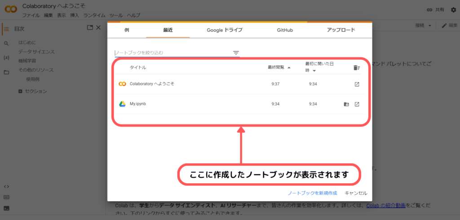Go to 使用例 subsection

32,79
